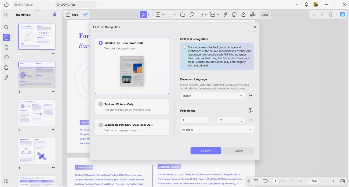Open the tab list chevron in title bar
The image size is (349, 187).
[297, 5]
